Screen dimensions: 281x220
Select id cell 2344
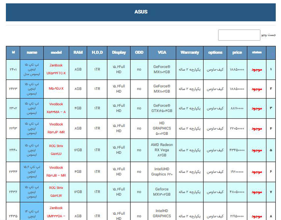[13, 172]
